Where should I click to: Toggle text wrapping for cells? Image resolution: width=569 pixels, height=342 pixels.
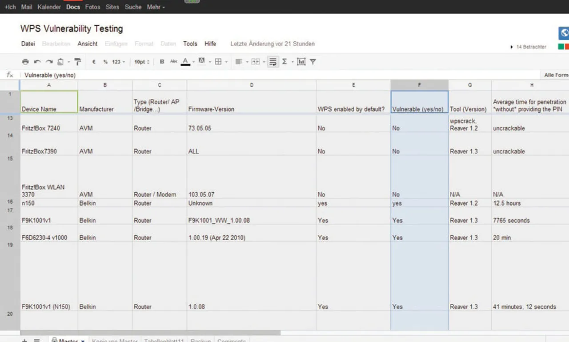click(273, 62)
